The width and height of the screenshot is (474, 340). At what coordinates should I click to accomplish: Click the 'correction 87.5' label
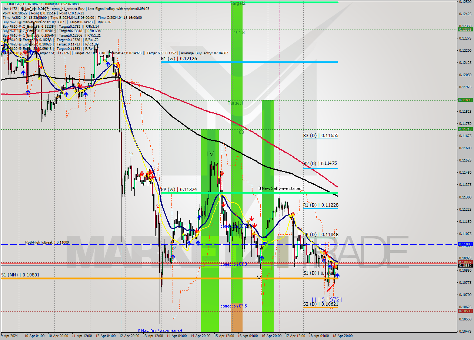[234, 306]
